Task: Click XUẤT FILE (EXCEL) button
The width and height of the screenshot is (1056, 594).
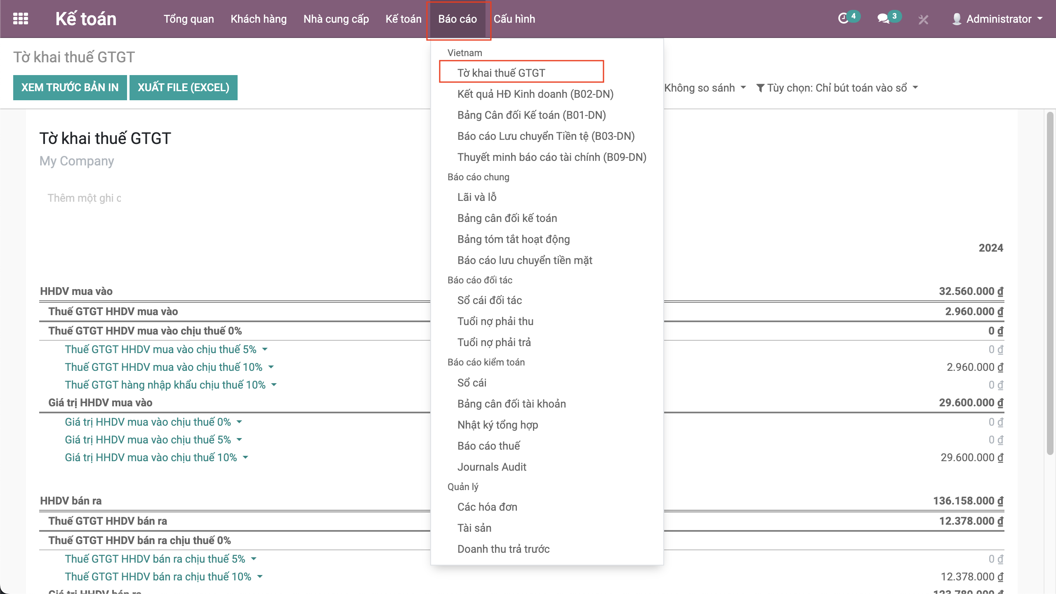Action: point(183,87)
